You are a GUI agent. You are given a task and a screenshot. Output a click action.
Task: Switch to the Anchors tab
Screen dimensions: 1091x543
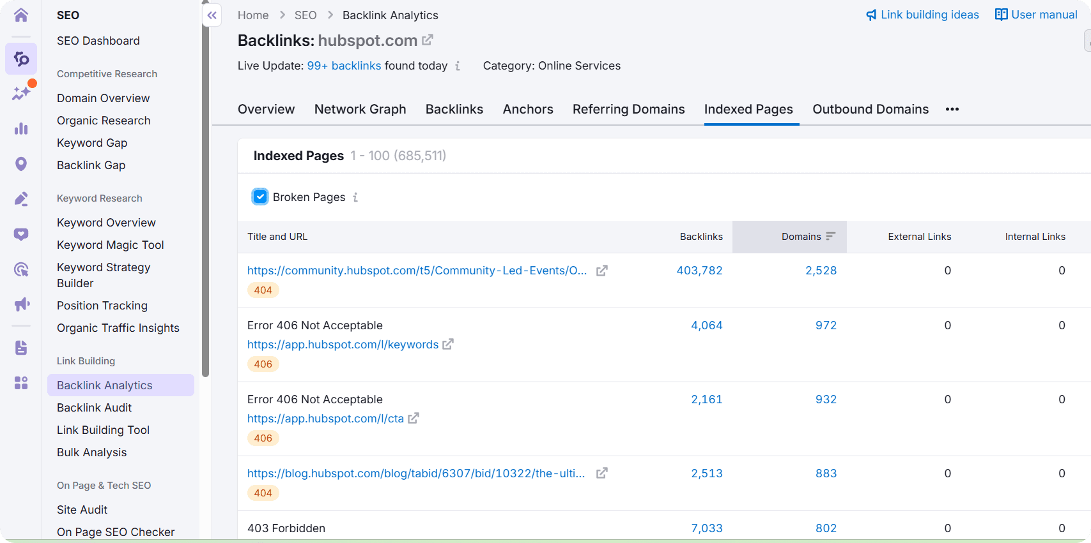tap(527, 109)
